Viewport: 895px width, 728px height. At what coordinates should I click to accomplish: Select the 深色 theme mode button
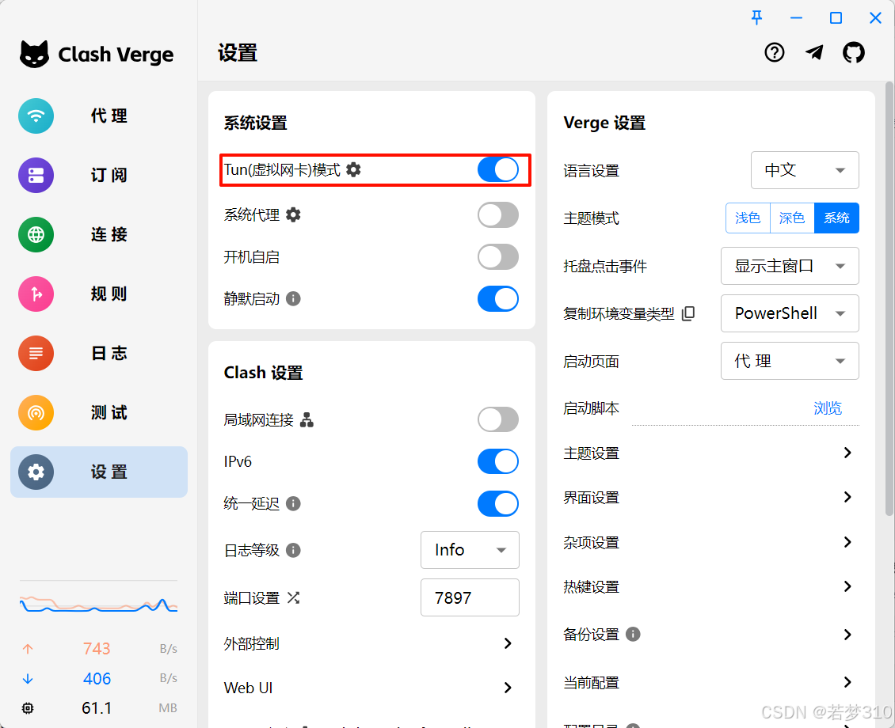tap(792, 218)
